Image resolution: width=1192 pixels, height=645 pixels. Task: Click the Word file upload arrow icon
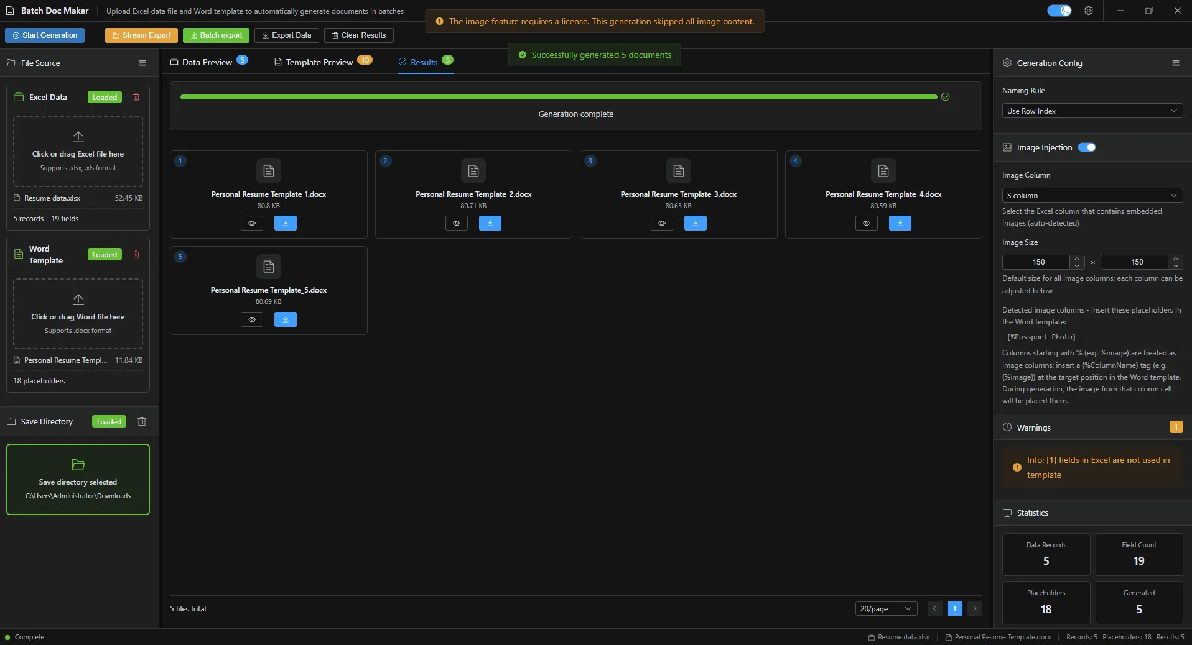tap(78, 300)
